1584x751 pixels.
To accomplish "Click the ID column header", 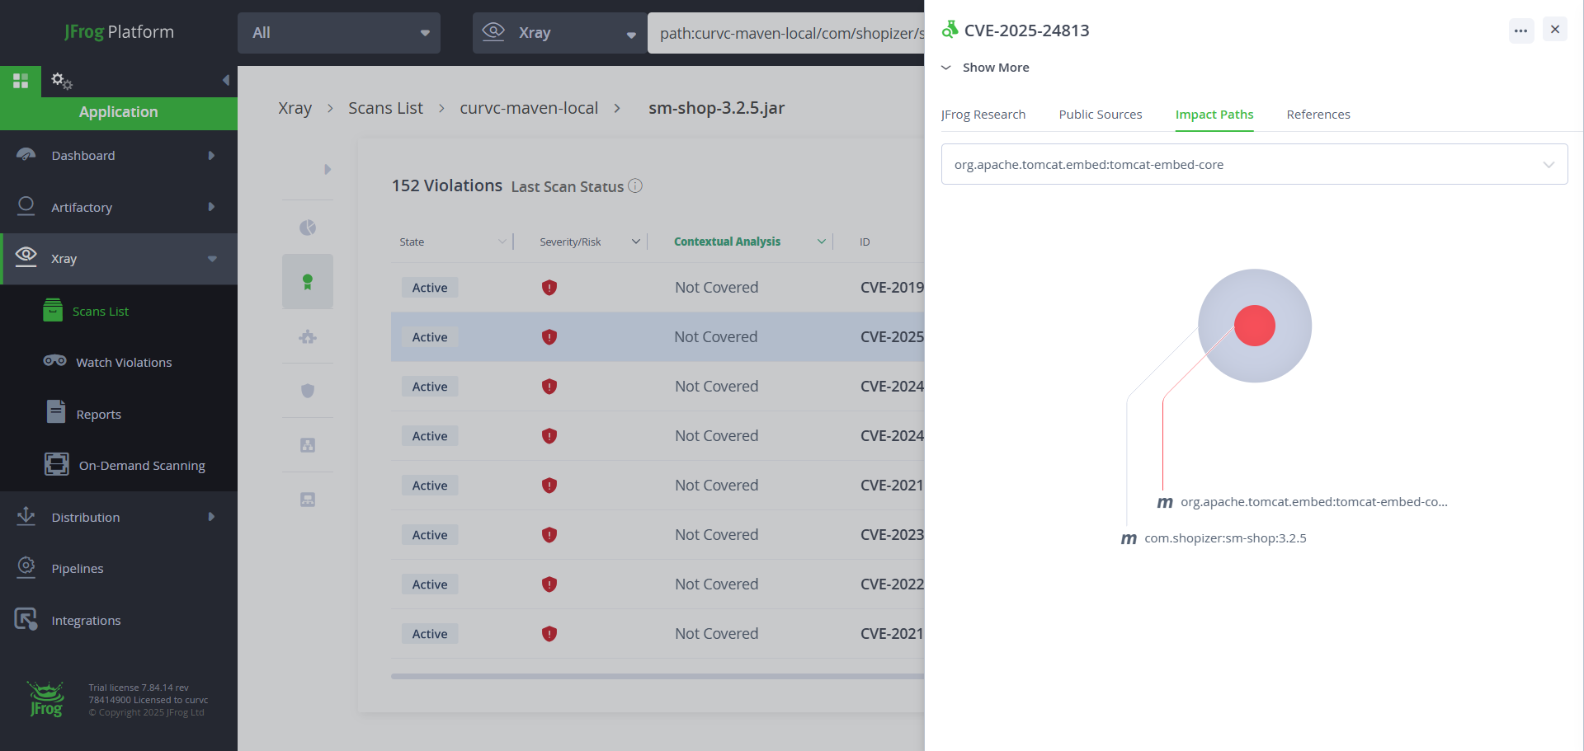I will click(x=865, y=242).
